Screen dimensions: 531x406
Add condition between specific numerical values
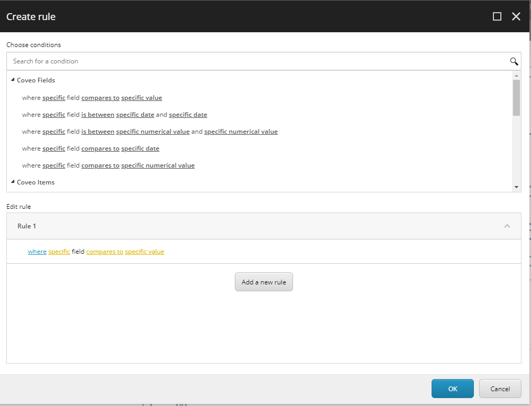click(150, 132)
